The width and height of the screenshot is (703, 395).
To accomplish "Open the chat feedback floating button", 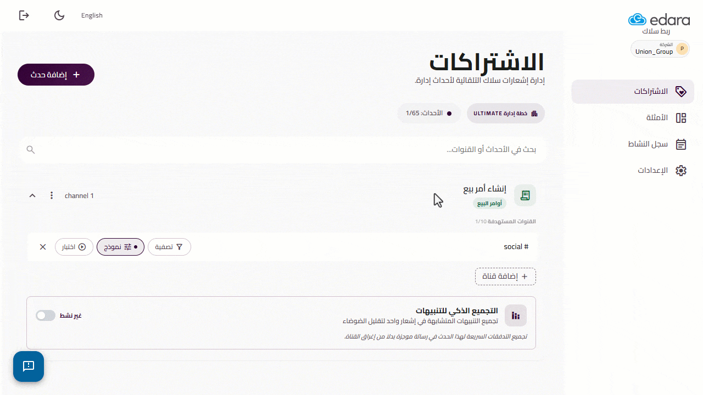I will [29, 366].
